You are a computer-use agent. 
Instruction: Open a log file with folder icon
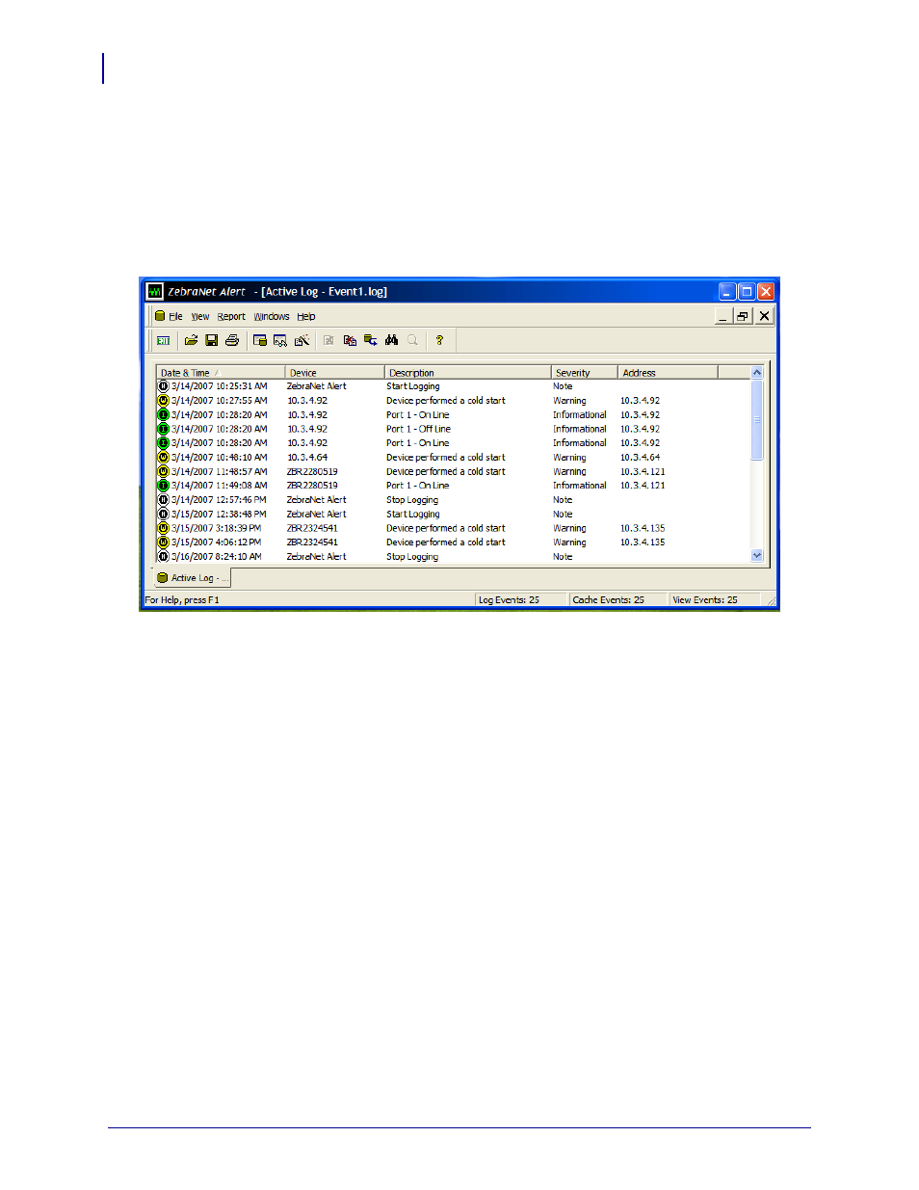[x=191, y=340]
